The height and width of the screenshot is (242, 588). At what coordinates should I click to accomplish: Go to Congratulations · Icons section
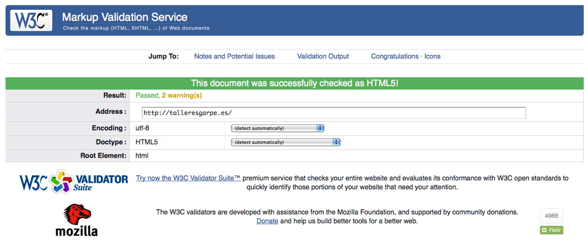[x=406, y=56]
